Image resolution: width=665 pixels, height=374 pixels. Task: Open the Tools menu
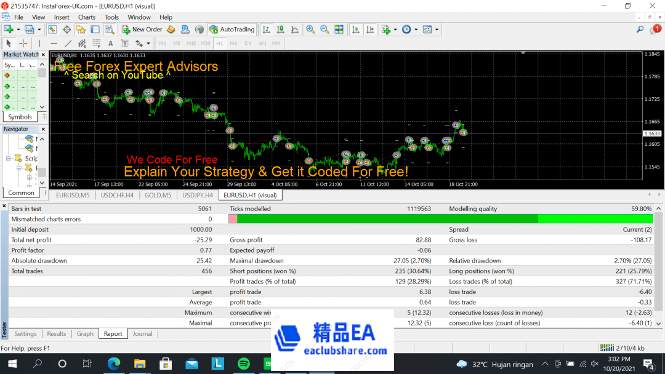[x=111, y=17]
